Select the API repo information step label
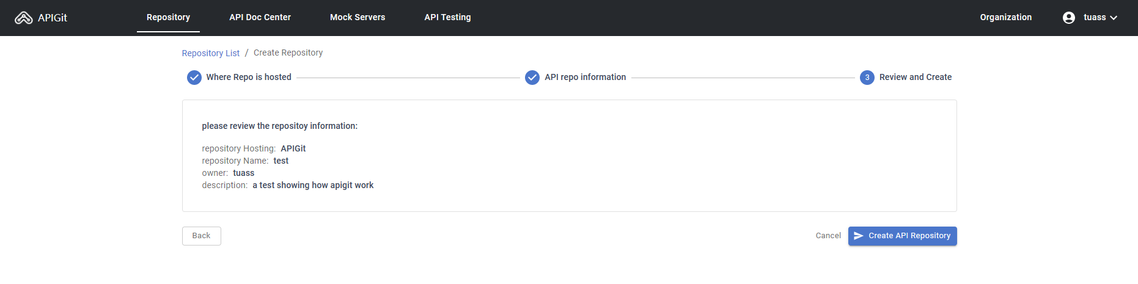This screenshot has width=1138, height=284. coord(585,77)
